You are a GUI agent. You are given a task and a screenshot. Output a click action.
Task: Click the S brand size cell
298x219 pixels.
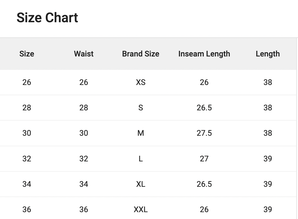coord(141,108)
